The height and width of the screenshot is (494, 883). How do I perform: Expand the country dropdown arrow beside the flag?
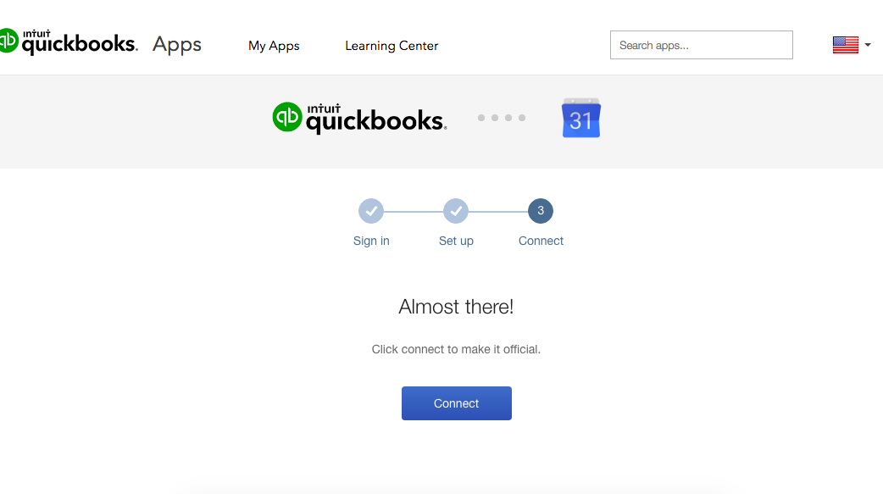tap(868, 45)
